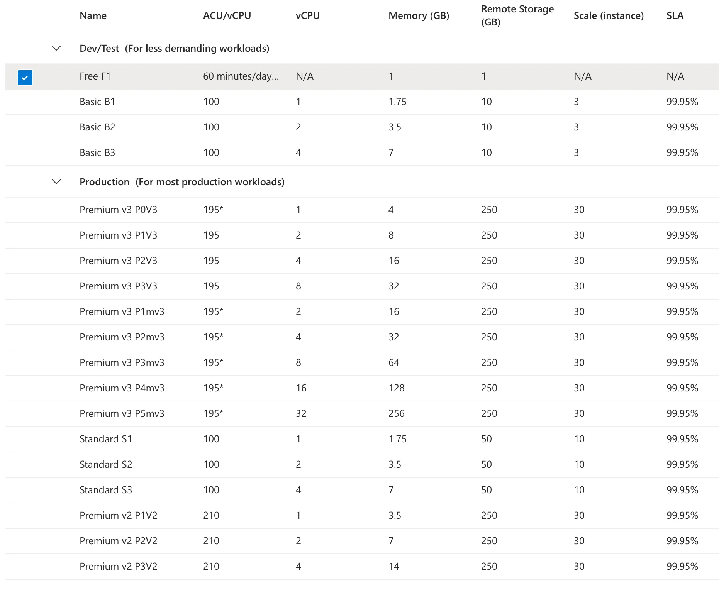The width and height of the screenshot is (719, 589).
Task: Select Premium v3 P3V3 plan
Action: (118, 286)
